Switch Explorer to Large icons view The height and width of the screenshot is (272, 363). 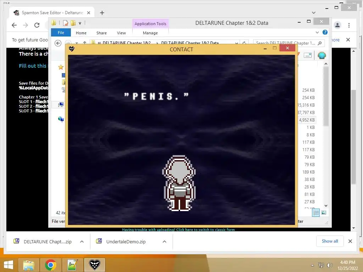(x=324, y=212)
